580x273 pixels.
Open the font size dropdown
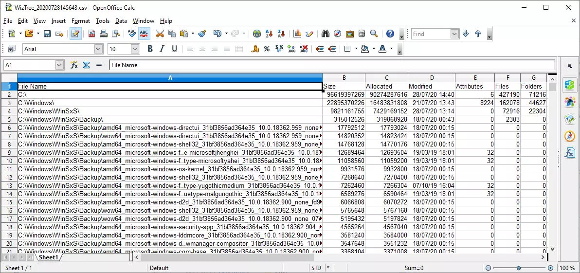click(135, 49)
